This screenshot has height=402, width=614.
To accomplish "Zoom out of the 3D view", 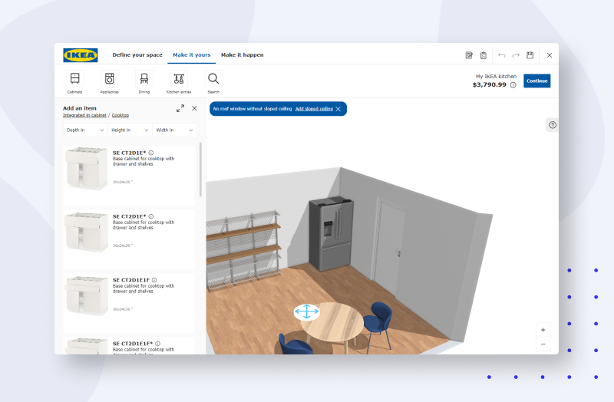I will (543, 344).
